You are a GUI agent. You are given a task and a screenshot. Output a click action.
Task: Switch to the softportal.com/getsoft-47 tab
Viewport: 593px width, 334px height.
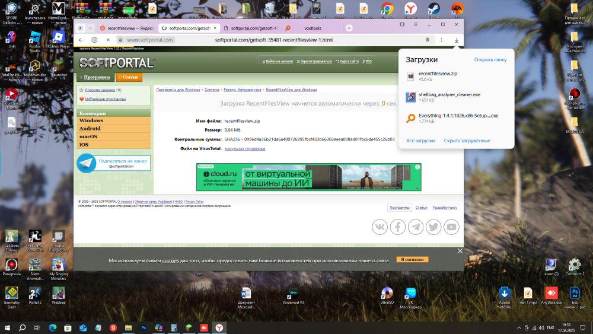click(x=251, y=28)
